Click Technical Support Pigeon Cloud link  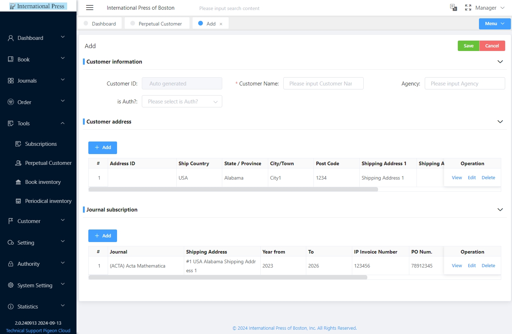click(38, 331)
